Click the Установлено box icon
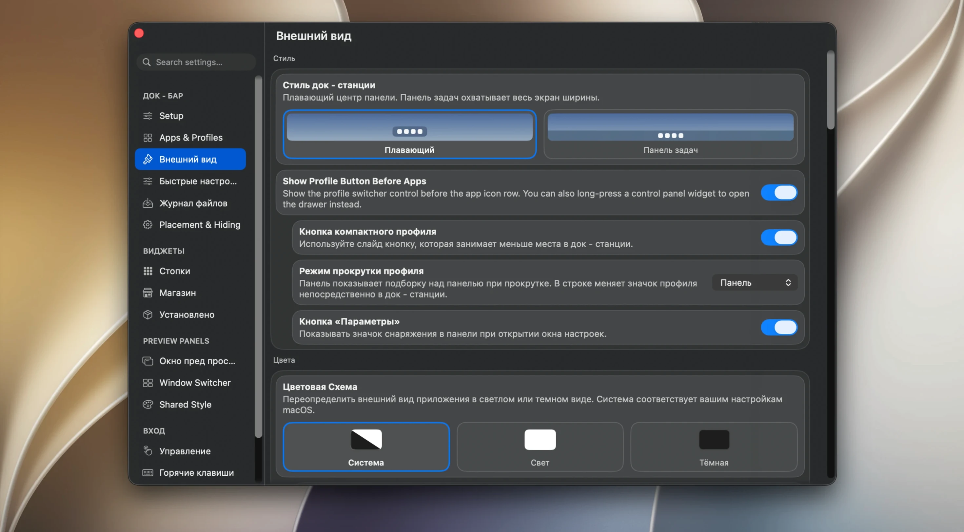 tap(148, 314)
